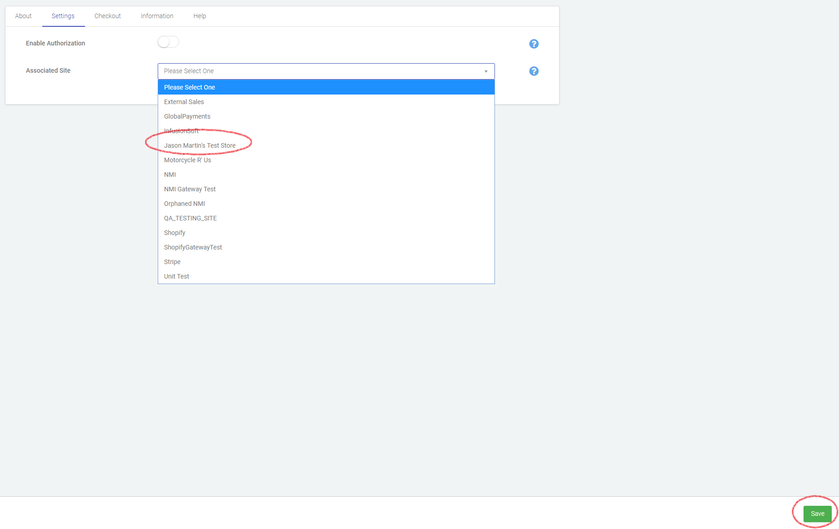839x529 pixels.
Task: Select QA_TESTING_SITE option
Action: tap(326, 218)
